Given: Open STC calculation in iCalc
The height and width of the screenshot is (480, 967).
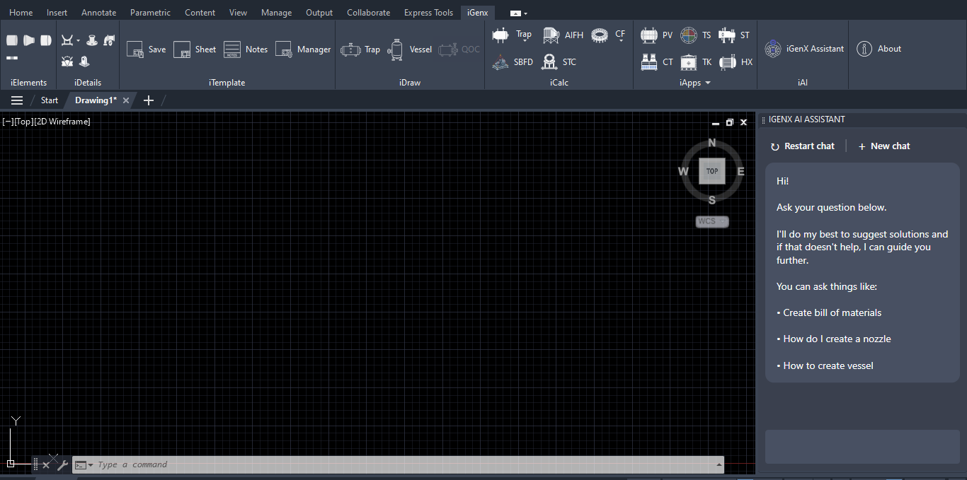Looking at the screenshot, I should [559, 62].
